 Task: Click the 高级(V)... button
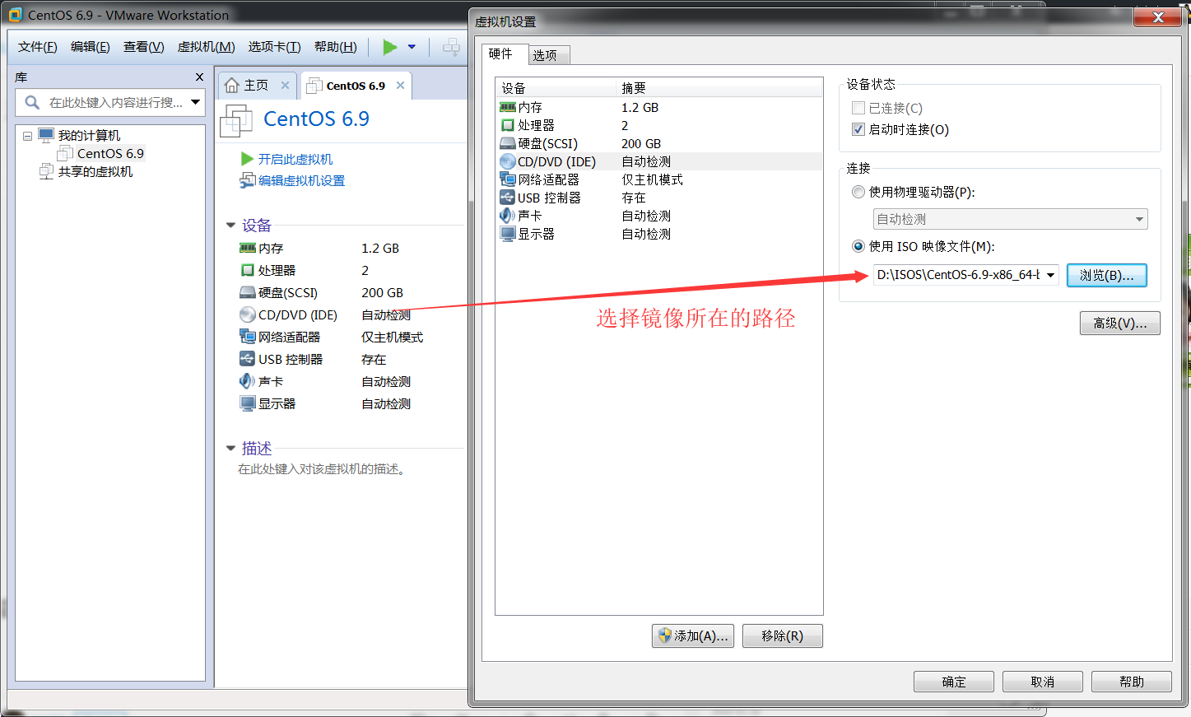(x=1120, y=324)
